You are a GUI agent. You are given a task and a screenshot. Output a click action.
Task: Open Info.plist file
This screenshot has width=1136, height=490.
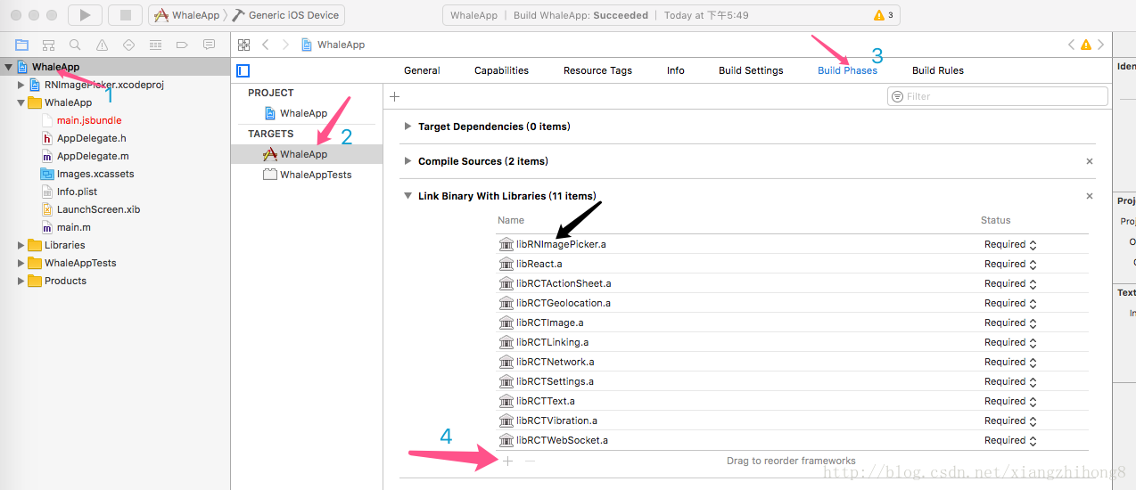(x=77, y=192)
